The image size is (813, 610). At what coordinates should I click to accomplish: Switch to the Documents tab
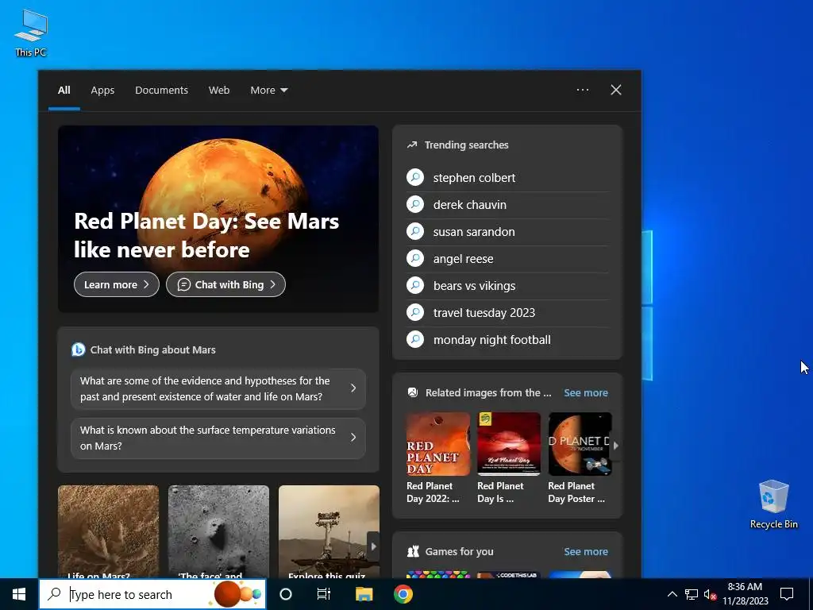[161, 91]
